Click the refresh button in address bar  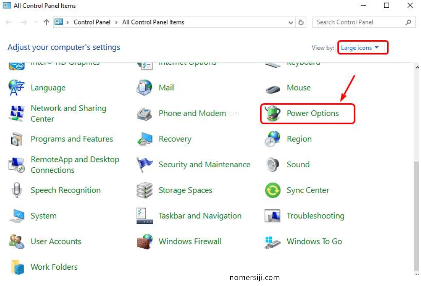click(301, 22)
